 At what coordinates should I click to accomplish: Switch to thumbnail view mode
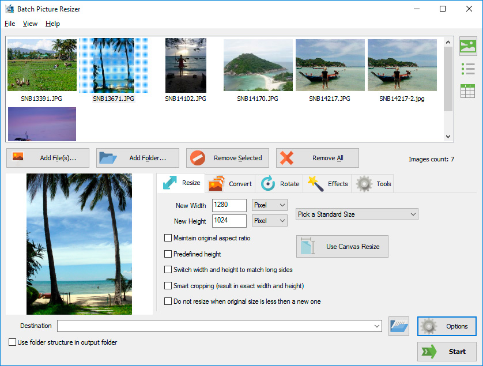tap(468, 46)
